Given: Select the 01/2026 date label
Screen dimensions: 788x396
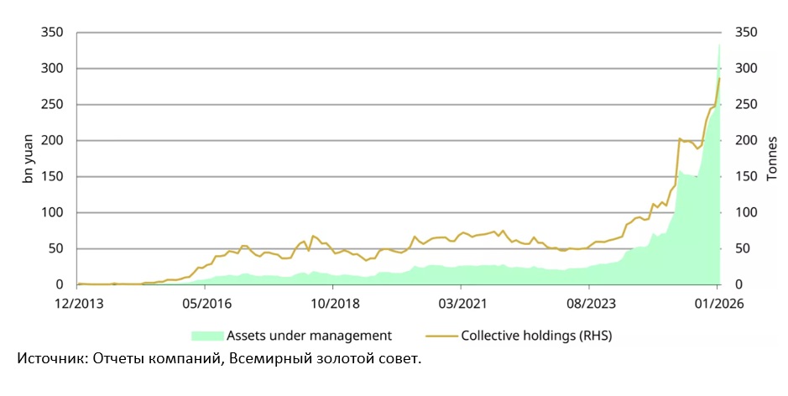Looking at the screenshot, I should [x=717, y=302].
